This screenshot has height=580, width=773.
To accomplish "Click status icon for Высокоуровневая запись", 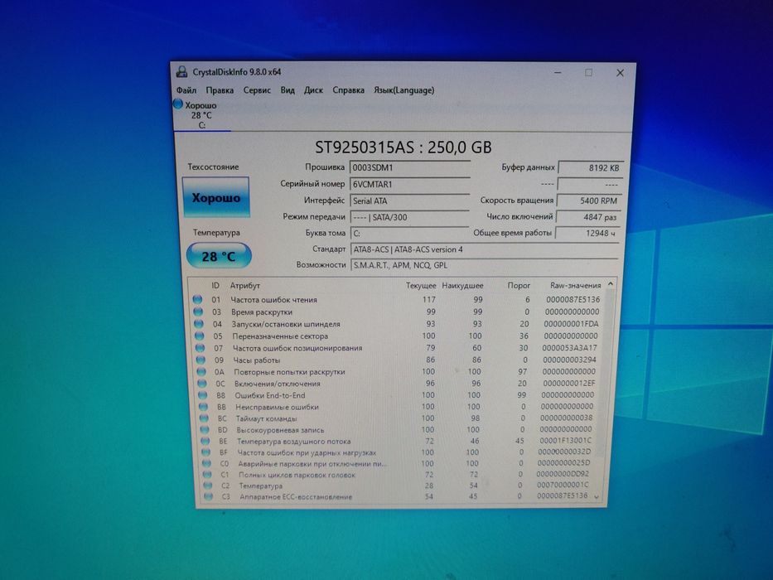I will pos(205,429).
